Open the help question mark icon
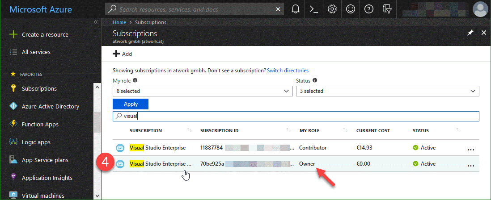The image size is (491, 200). pyautogui.click(x=369, y=9)
